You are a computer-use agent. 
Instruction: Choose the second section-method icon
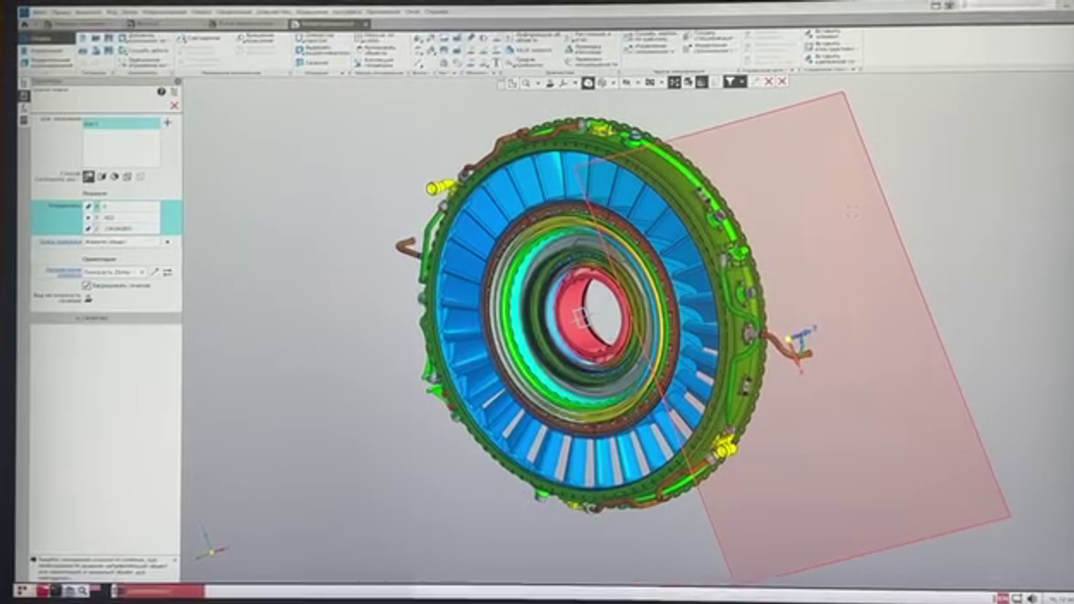(x=101, y=177)
